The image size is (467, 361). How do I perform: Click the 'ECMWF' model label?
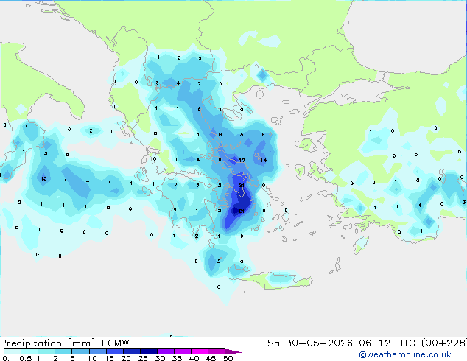pyautogui.click(x=119, y=343)
